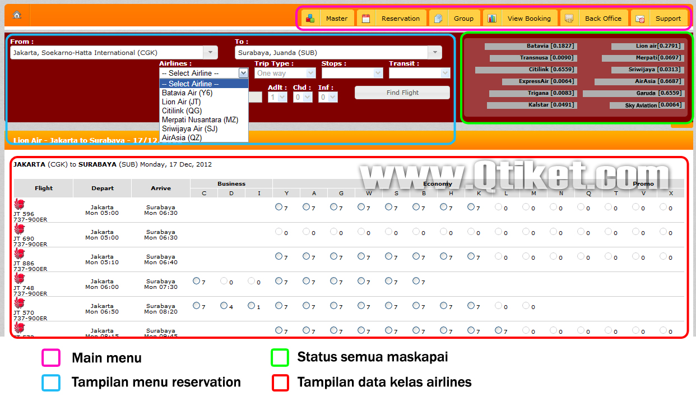Open the Support menu
The height and width of the screenshot is (405, 696).
click(x=659, y=18)
